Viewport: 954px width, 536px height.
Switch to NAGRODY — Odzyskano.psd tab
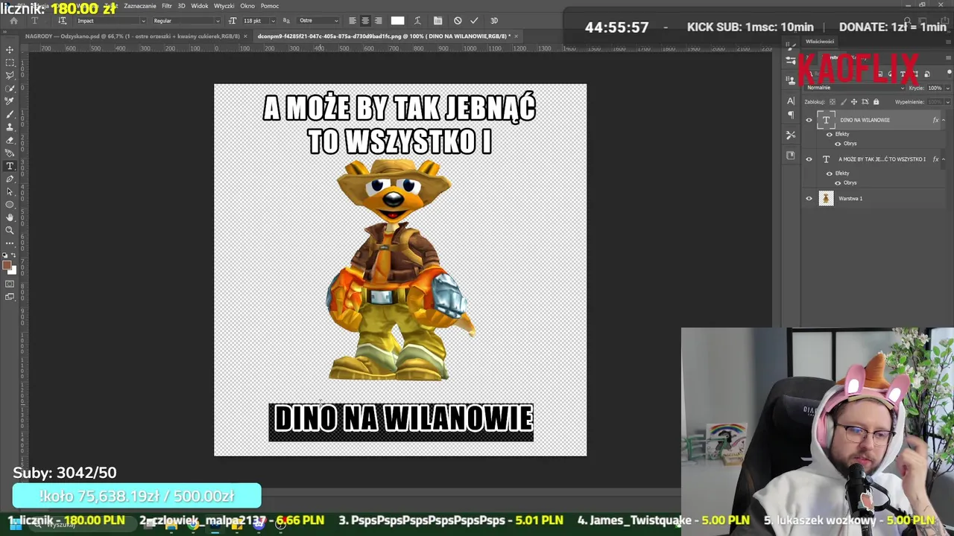132,36
